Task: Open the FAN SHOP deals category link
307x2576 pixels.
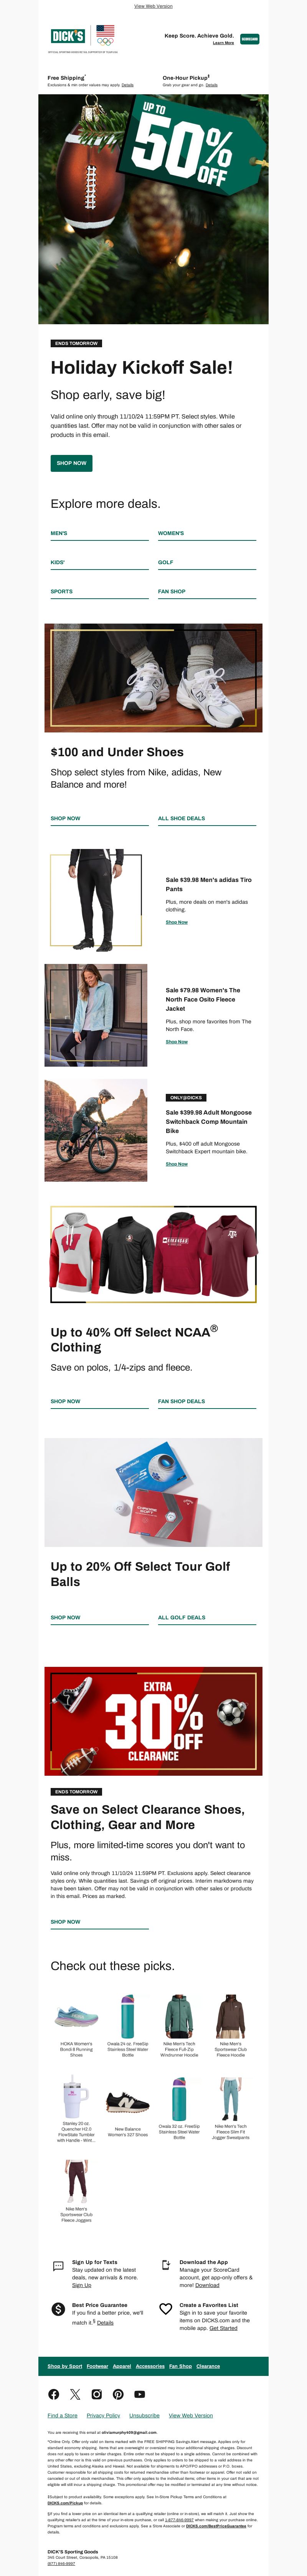Action: (172, 591)
